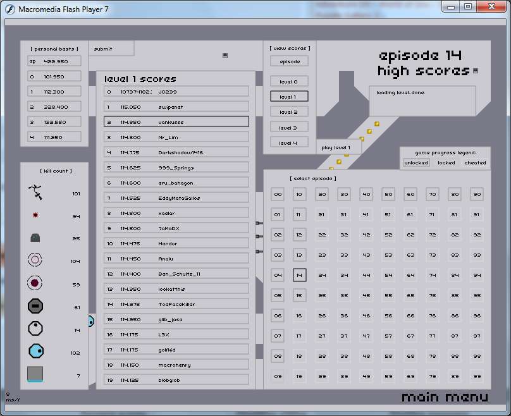Select episode 15 in the grid
Viewport: 511px width, 416px height.
coord(300,295)
